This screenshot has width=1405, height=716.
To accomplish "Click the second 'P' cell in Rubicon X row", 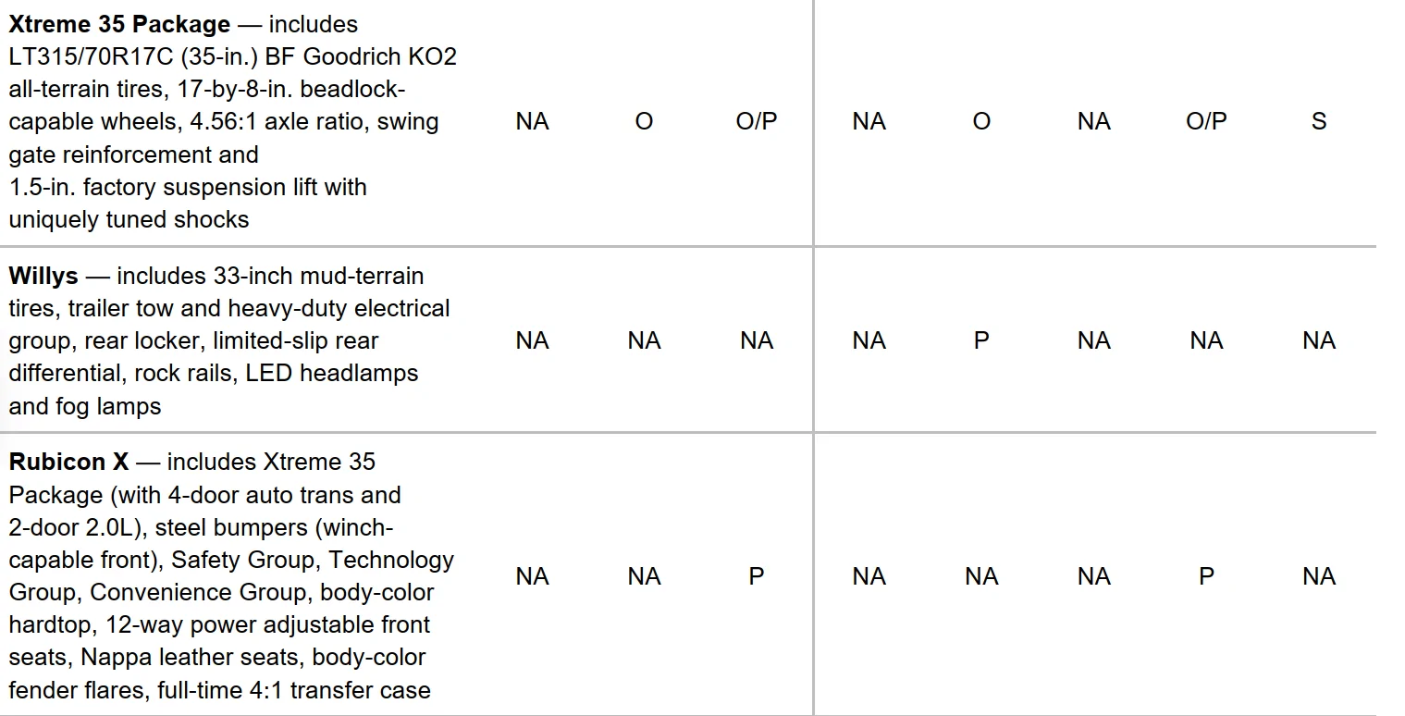I will [1206, 576].
